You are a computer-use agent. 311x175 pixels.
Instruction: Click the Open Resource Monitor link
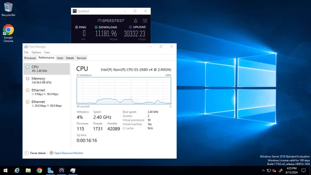(69, 153)
